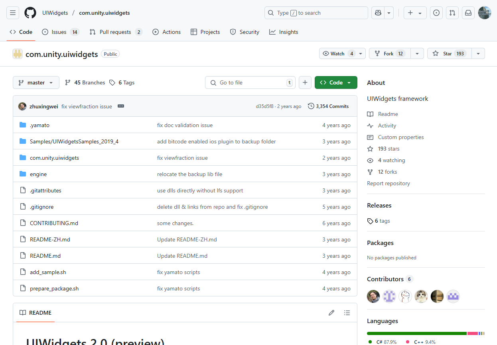Edit README with the pencil icon
The width and height of the screenshot is (497, 345).
[x=331, y=313]
